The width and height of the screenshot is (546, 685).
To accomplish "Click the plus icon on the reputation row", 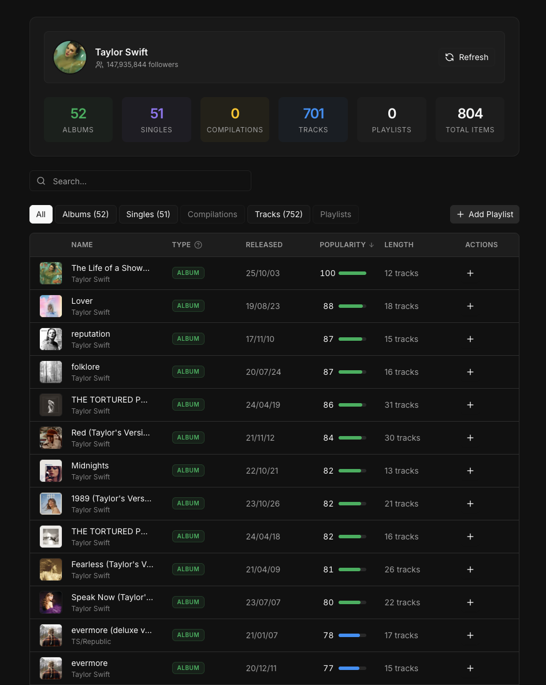I will click(x=470, y=339).
